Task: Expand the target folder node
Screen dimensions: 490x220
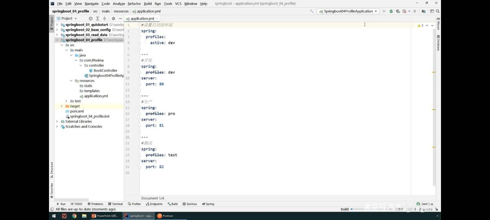Action: coord(62,106)
